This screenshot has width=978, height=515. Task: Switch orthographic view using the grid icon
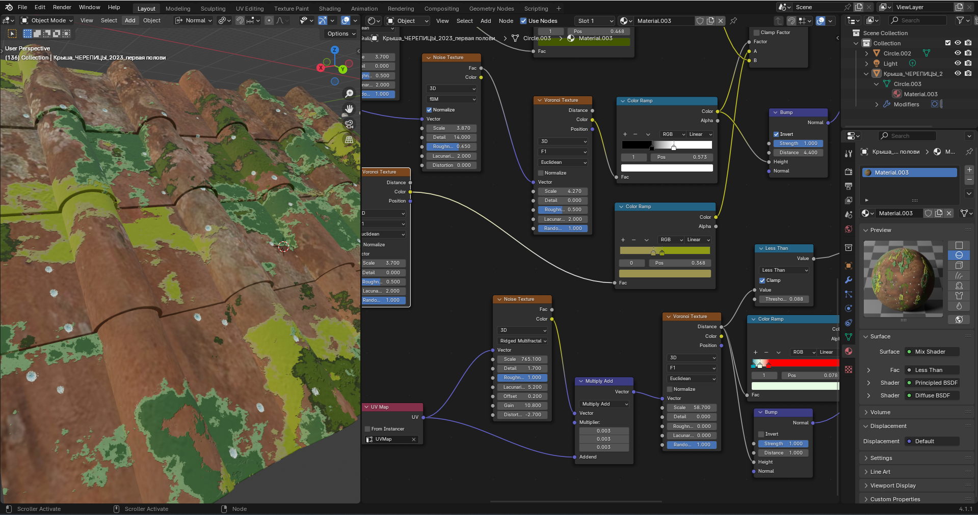(349, 139)
